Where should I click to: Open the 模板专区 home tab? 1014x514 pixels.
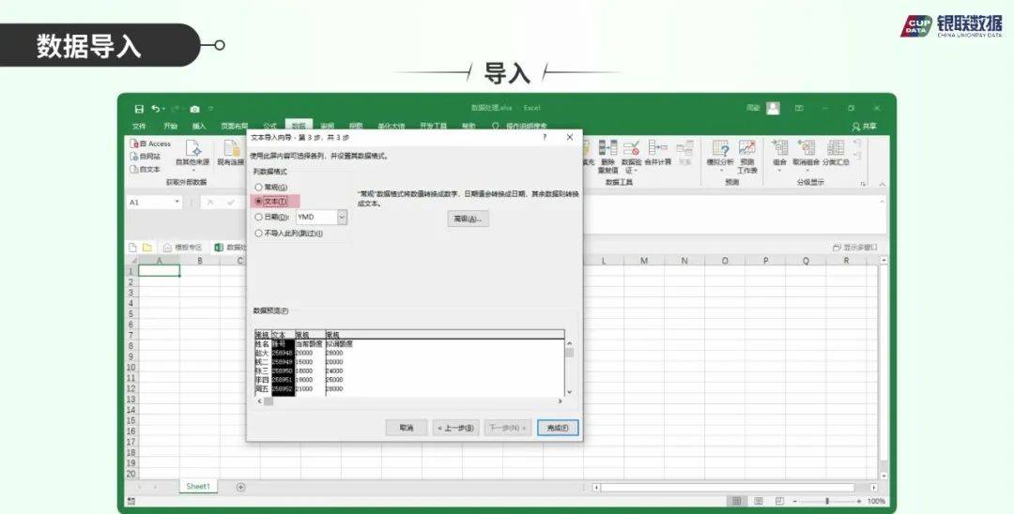click(183, 248)
